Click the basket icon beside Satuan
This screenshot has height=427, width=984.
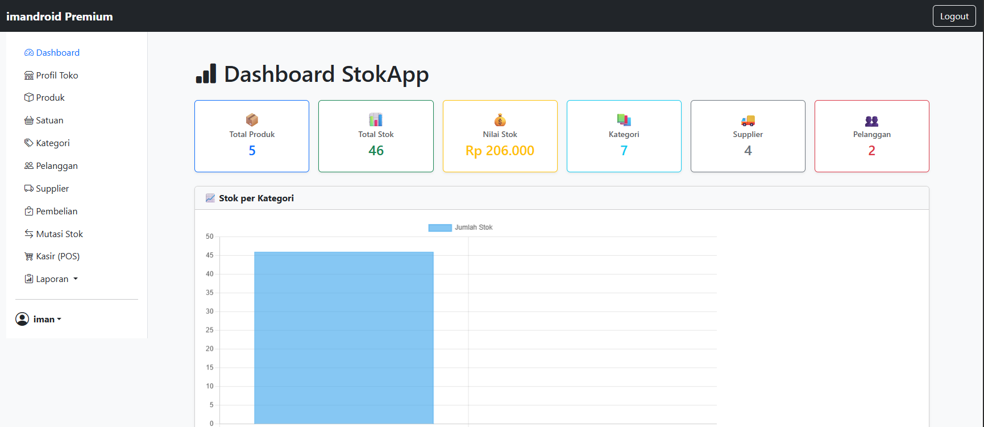click(29, 120)
